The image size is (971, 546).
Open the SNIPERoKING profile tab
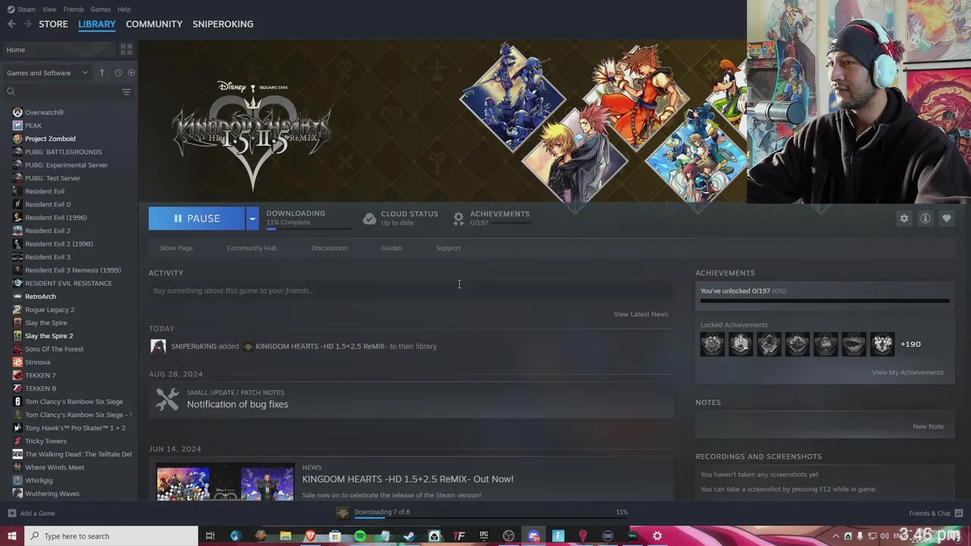point(223,24)
